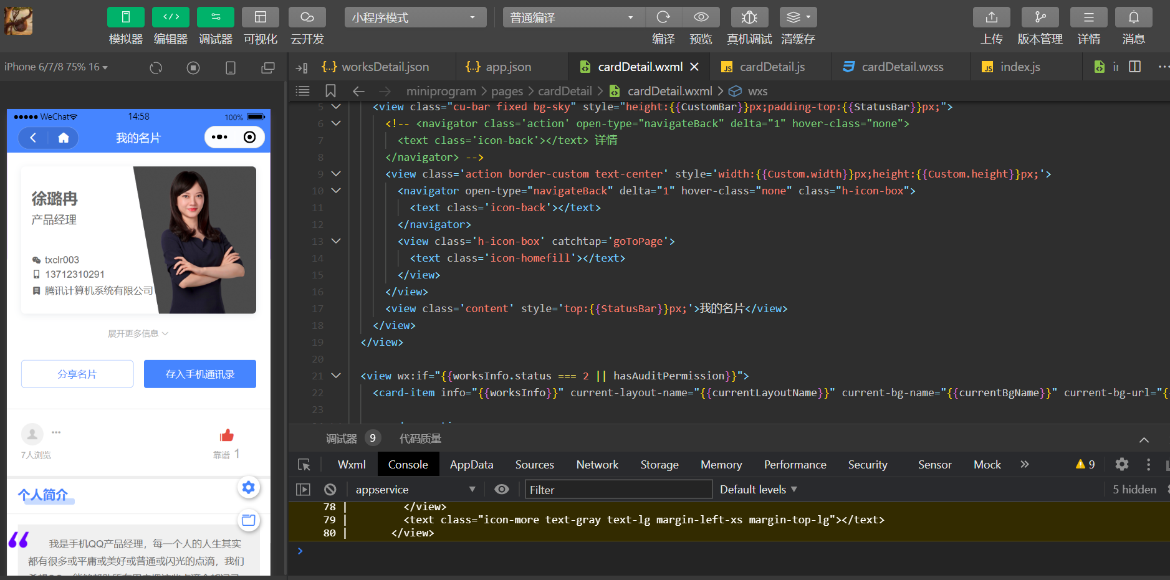Click the business card photo
This screenshot has height=580, width=1170.
[194, 240]
